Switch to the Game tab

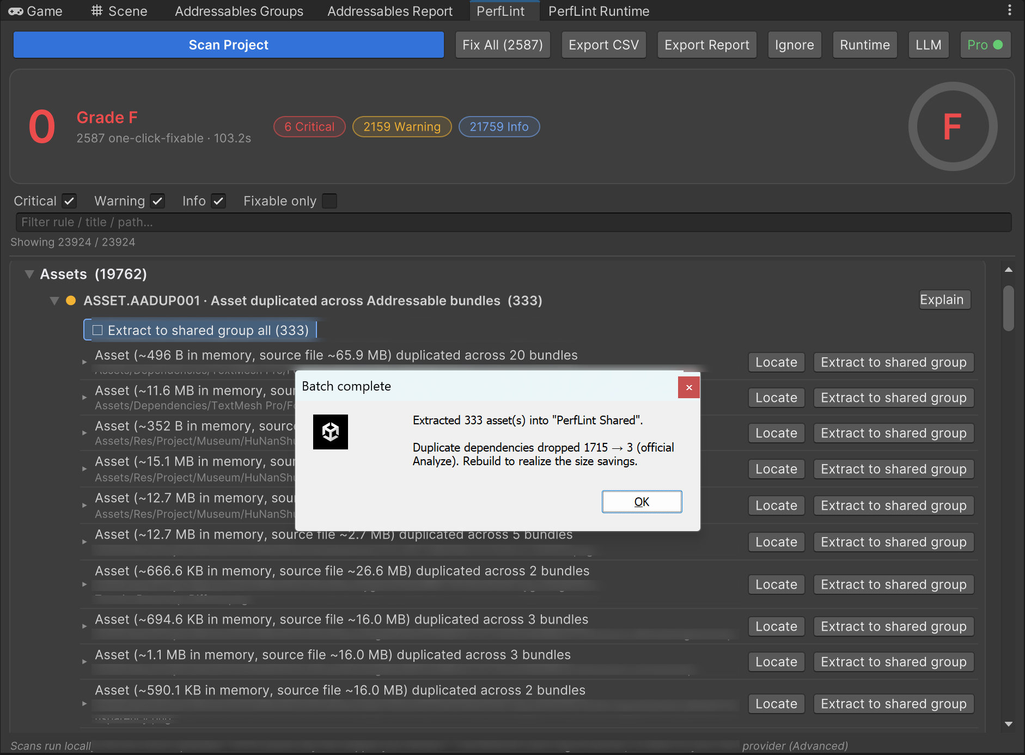(x=36, y=11)
